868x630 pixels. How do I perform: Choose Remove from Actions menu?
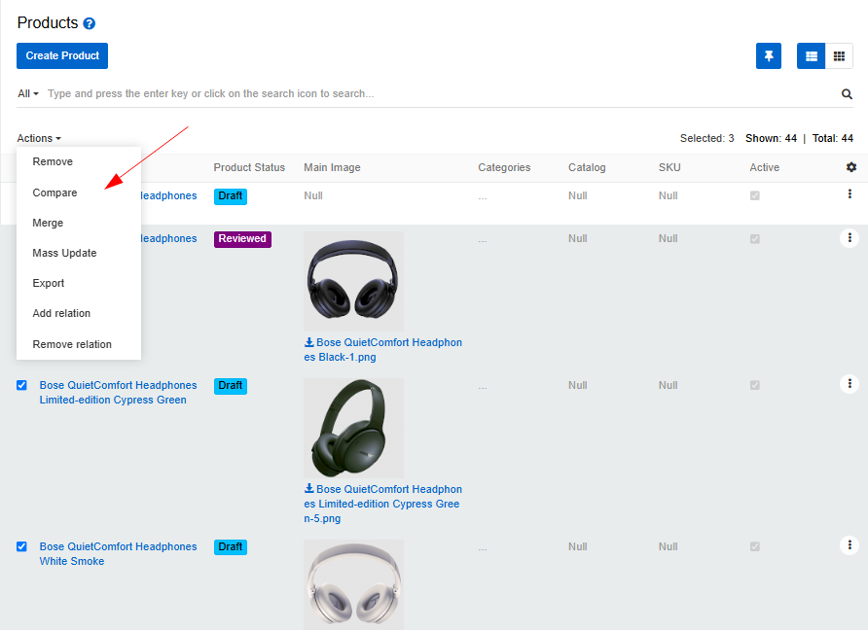tap(79, 161)
